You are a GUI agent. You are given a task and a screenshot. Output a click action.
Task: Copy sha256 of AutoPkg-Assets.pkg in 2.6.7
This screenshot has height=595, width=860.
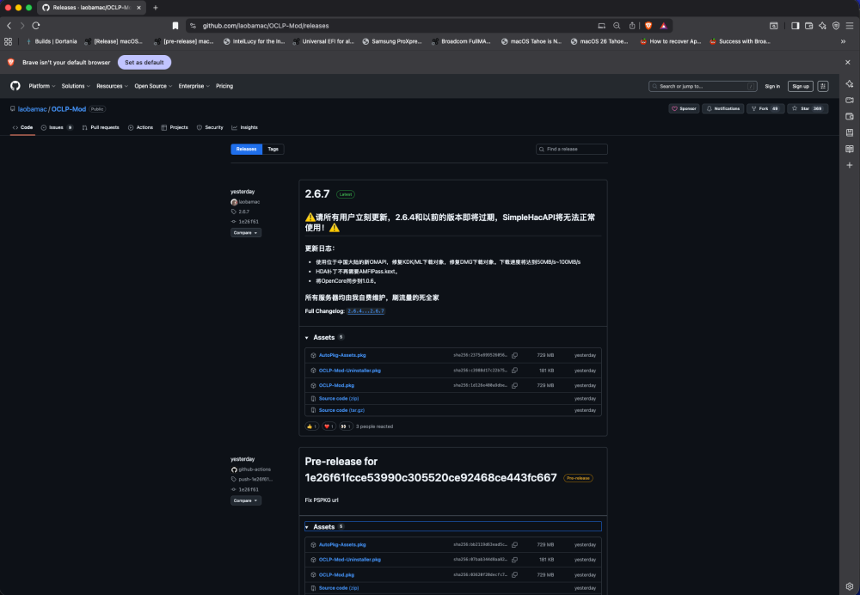pyautogui.click(x=514, y=355)
